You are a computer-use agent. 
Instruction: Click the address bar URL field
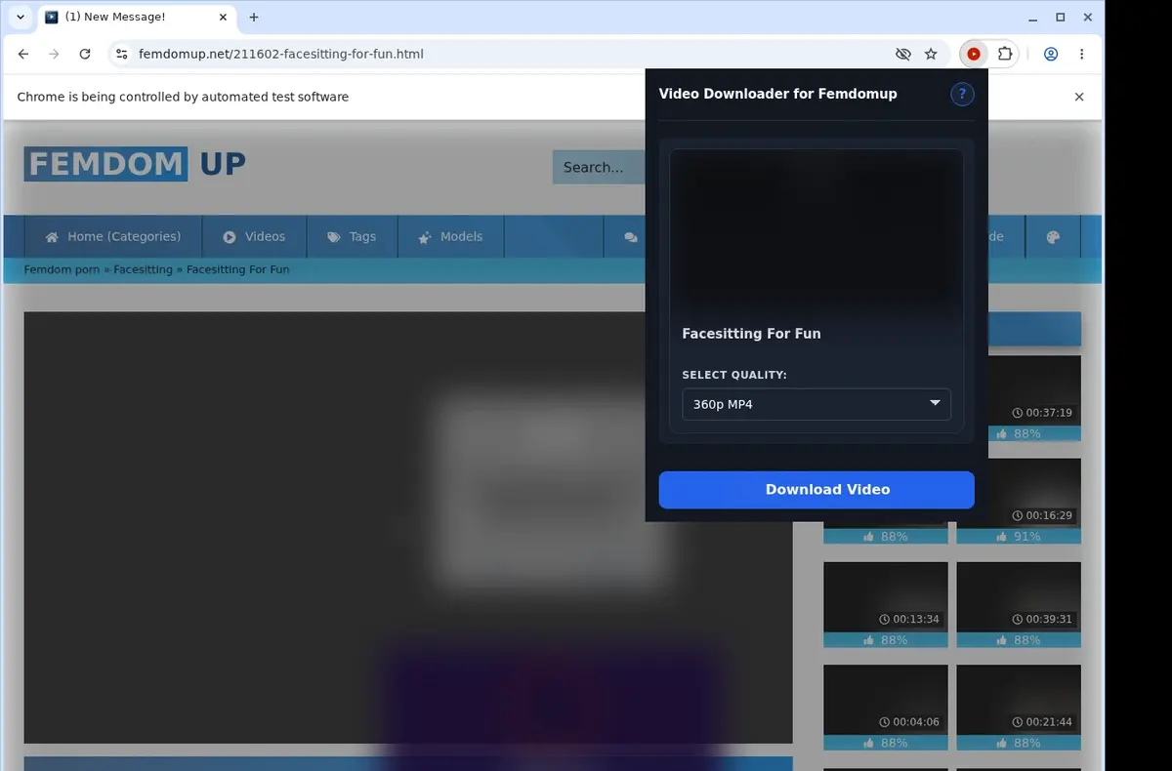508,55
